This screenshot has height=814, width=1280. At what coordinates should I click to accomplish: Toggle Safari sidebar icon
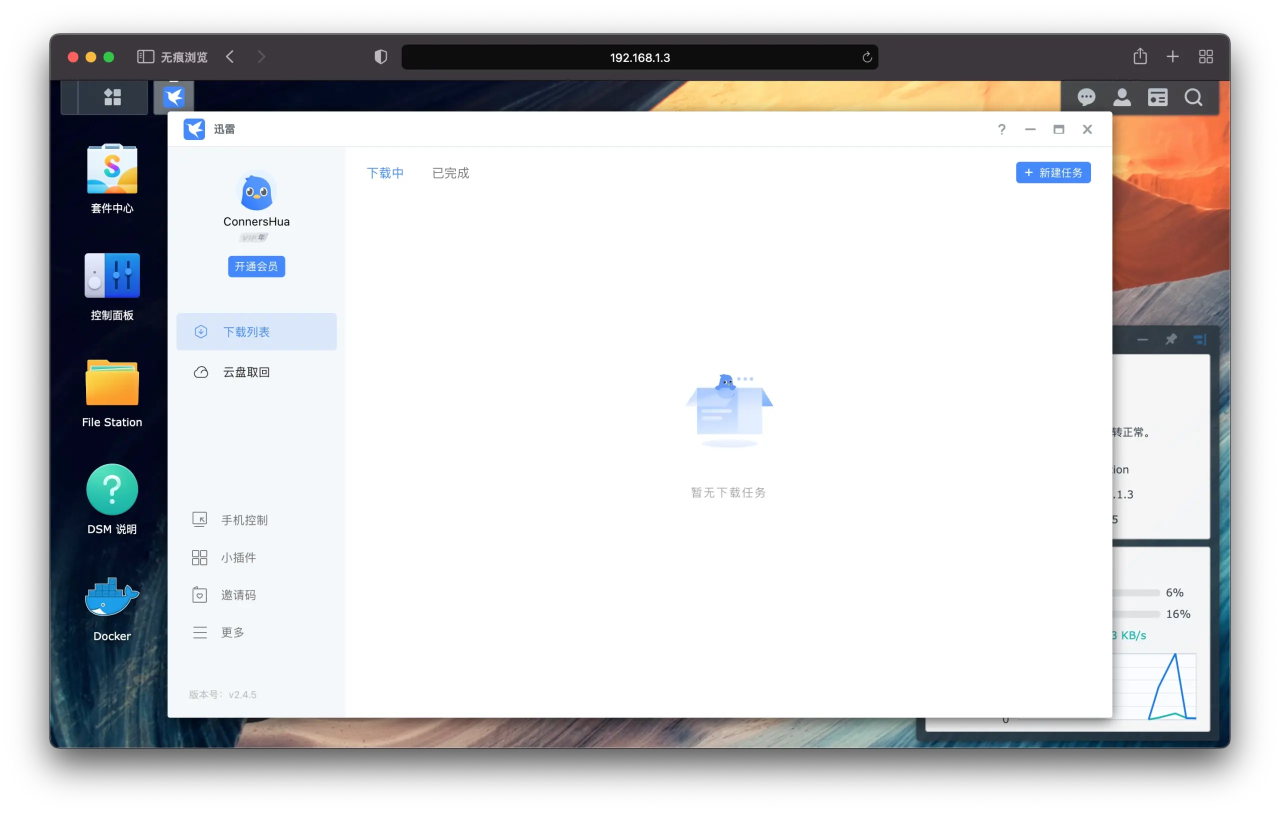145,57
